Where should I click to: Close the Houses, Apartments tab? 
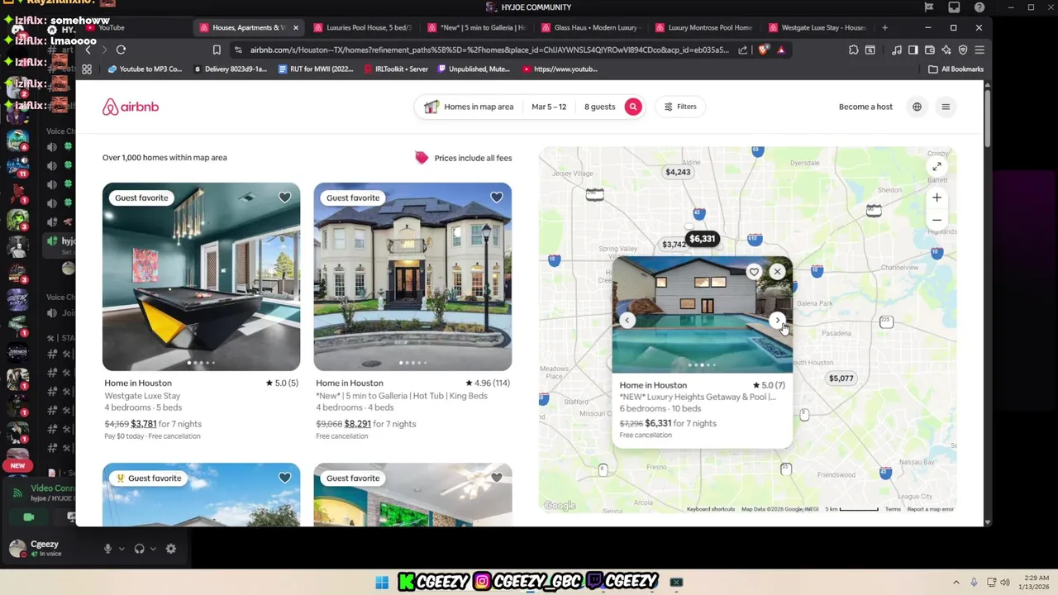(x=295, y=27)
